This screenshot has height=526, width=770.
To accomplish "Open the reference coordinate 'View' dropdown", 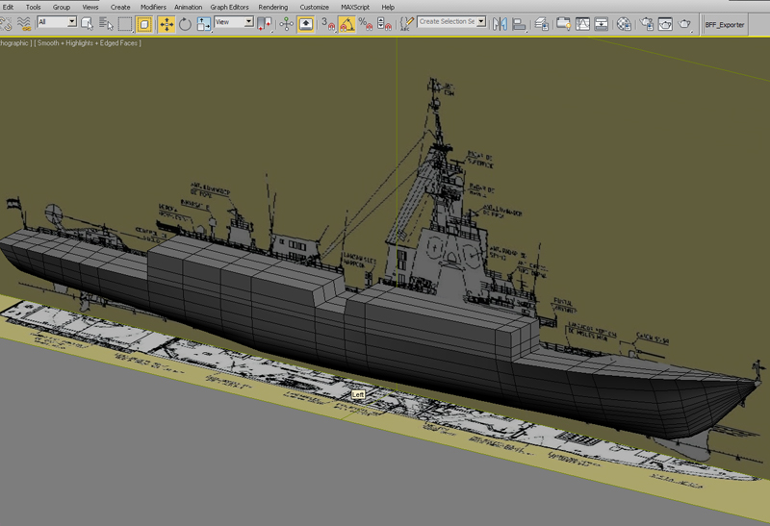I will [248, 22].
